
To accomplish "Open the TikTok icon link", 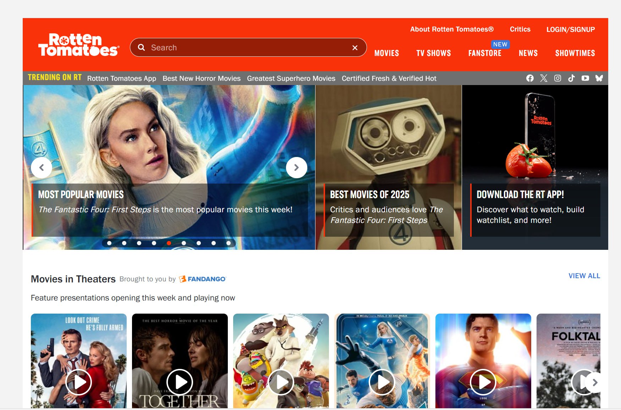I will 571,78.
